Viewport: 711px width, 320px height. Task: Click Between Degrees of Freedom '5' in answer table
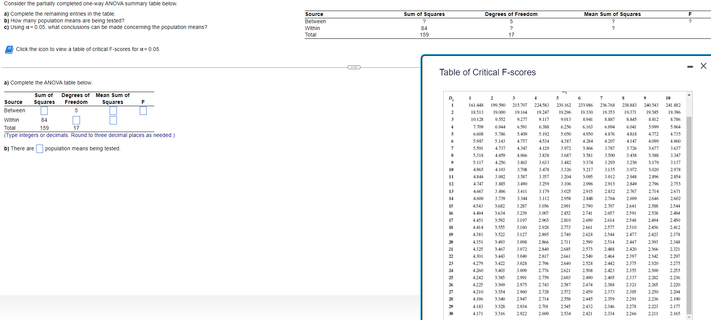(x=76, y=111)
